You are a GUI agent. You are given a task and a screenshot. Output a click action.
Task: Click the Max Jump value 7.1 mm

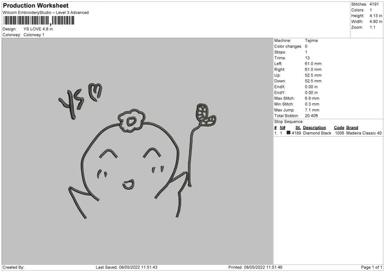pos(312,110)
